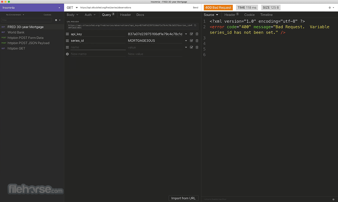The height and width of the screenshot is (202, 338).
Task: Click the empty name field
Action: pos(98,47)
